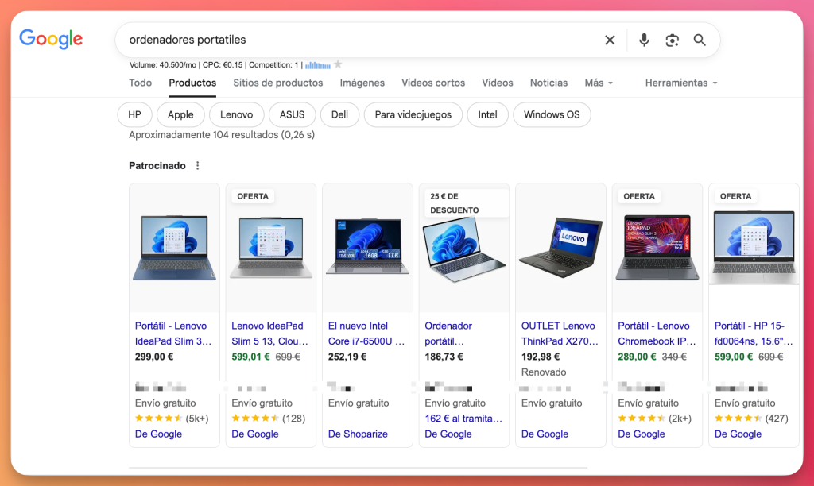Viewport: 814px width, 486px height.
Task: Click the 252,19 € price
Action: click(347, 357)
